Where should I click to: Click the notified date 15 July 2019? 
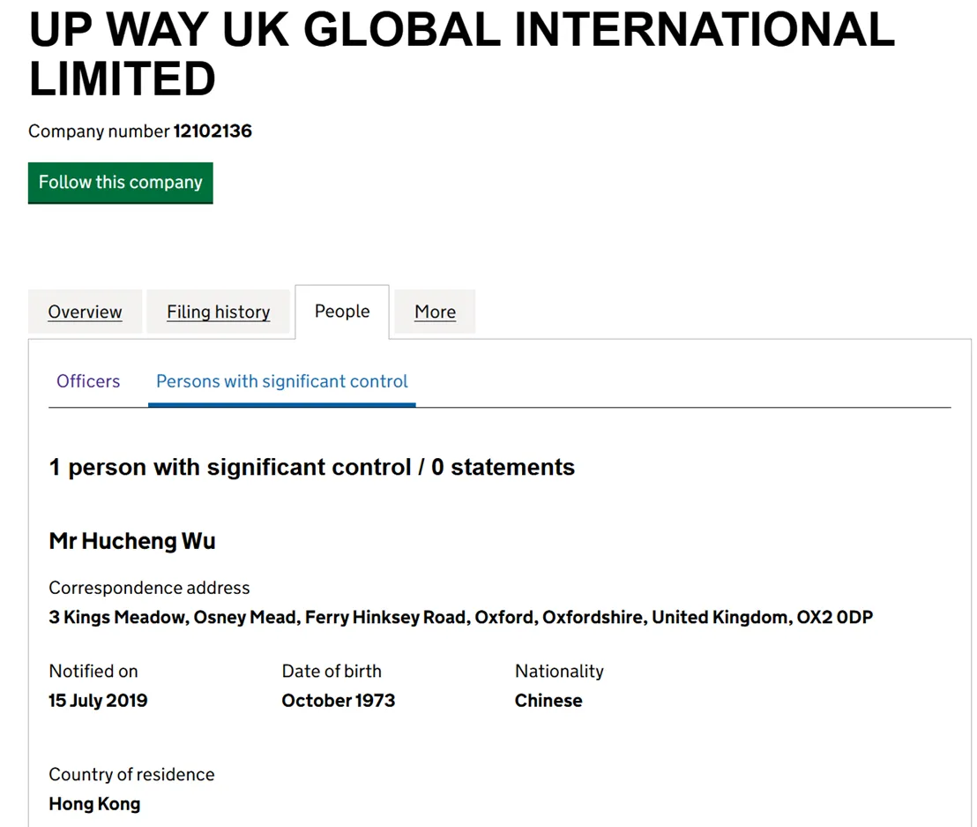click(x=98, y=701)
